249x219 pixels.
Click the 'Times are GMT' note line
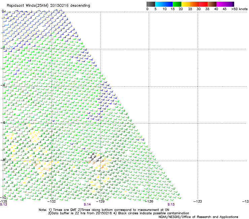[x=104, y=210]
